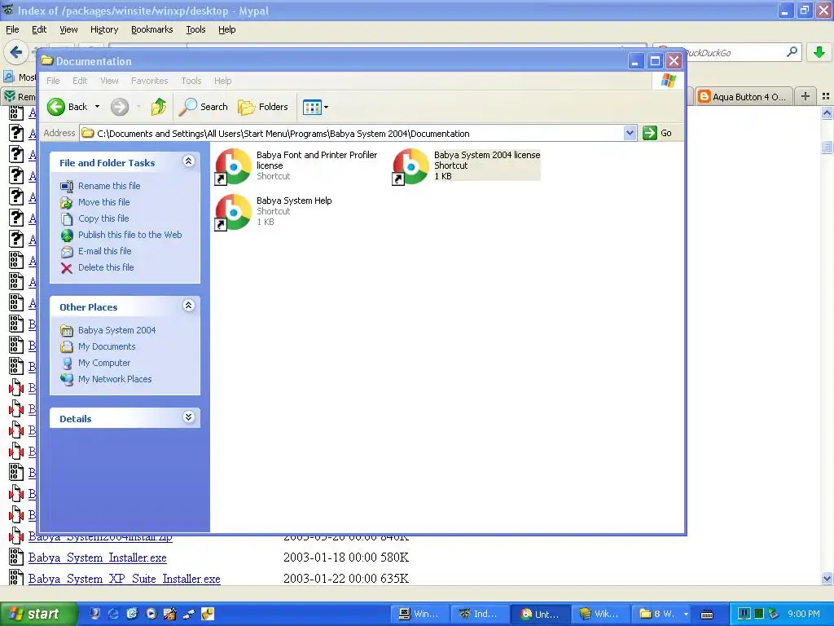Click the Internet Explorer quick launch icon
Image resolution: width=834 pixels, height=626 pixels.
tap(113, 614)
